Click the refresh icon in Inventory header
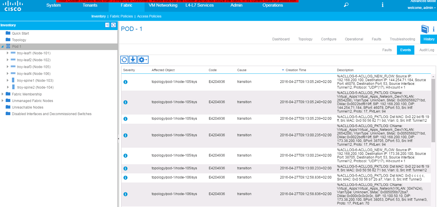The height and width of the screenshot is (207, 437). point(113,25)
